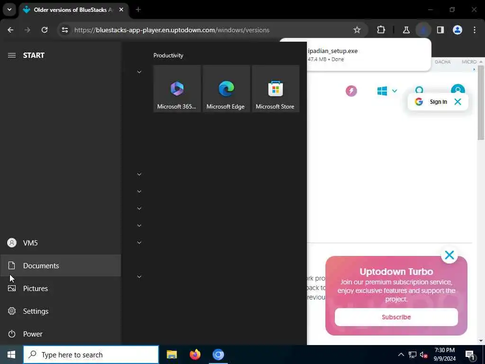Click the Windows Start button

[x=11, y=355]
